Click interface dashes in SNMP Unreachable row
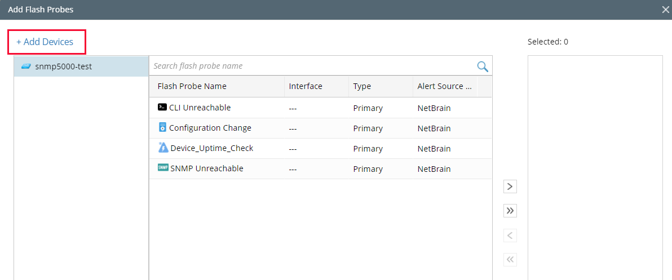Image resolution: width=672 pixels, height=280 pixels. coord(293,168)
